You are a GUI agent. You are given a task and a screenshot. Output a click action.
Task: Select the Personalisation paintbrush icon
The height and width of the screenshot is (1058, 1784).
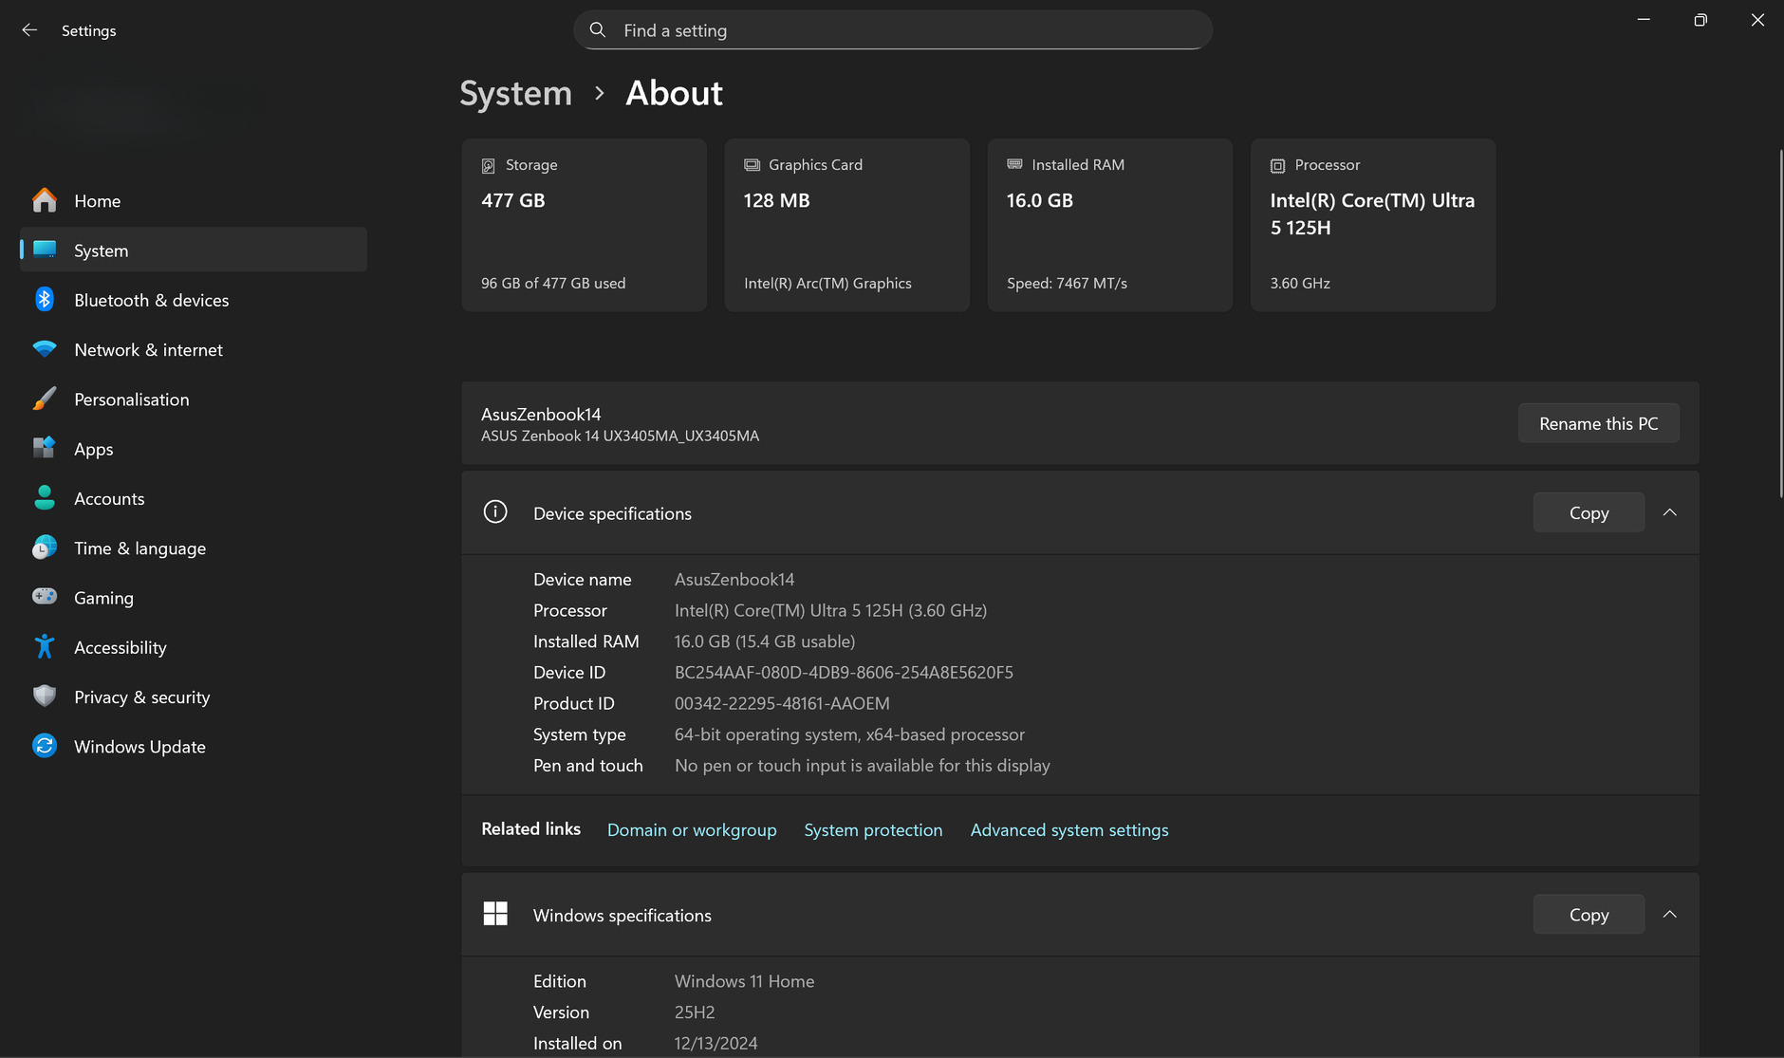click(45, 399)
